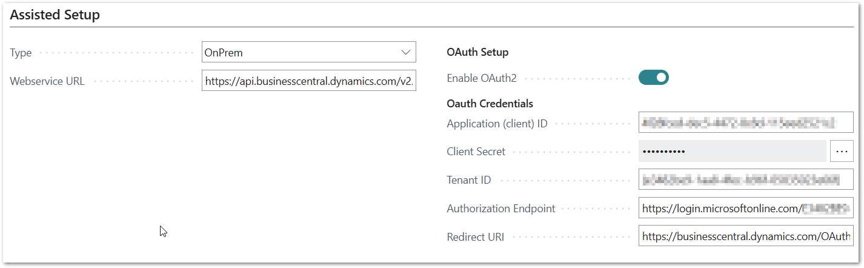This screenshot has width=864, height=268.
Task: Click the Application (client) ID label
Action: coord(497,124)
